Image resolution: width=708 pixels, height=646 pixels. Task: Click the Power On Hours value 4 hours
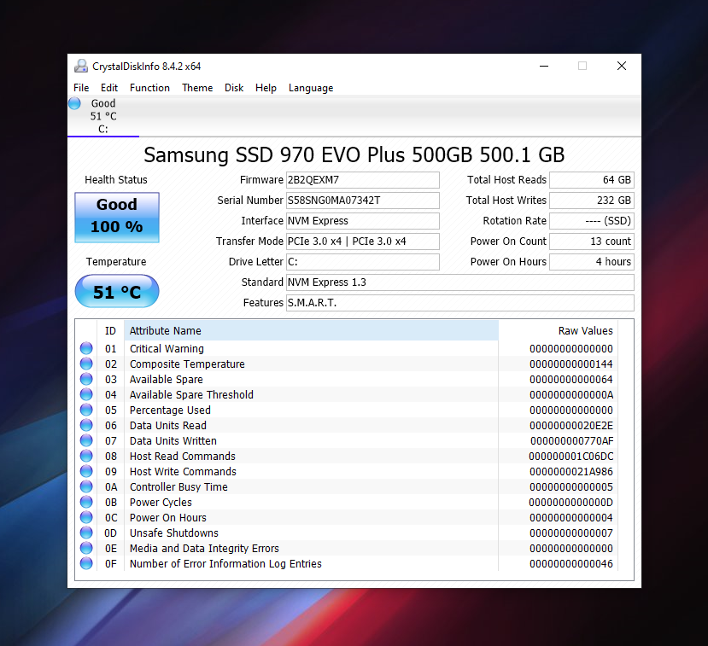[x=592, y=262]
